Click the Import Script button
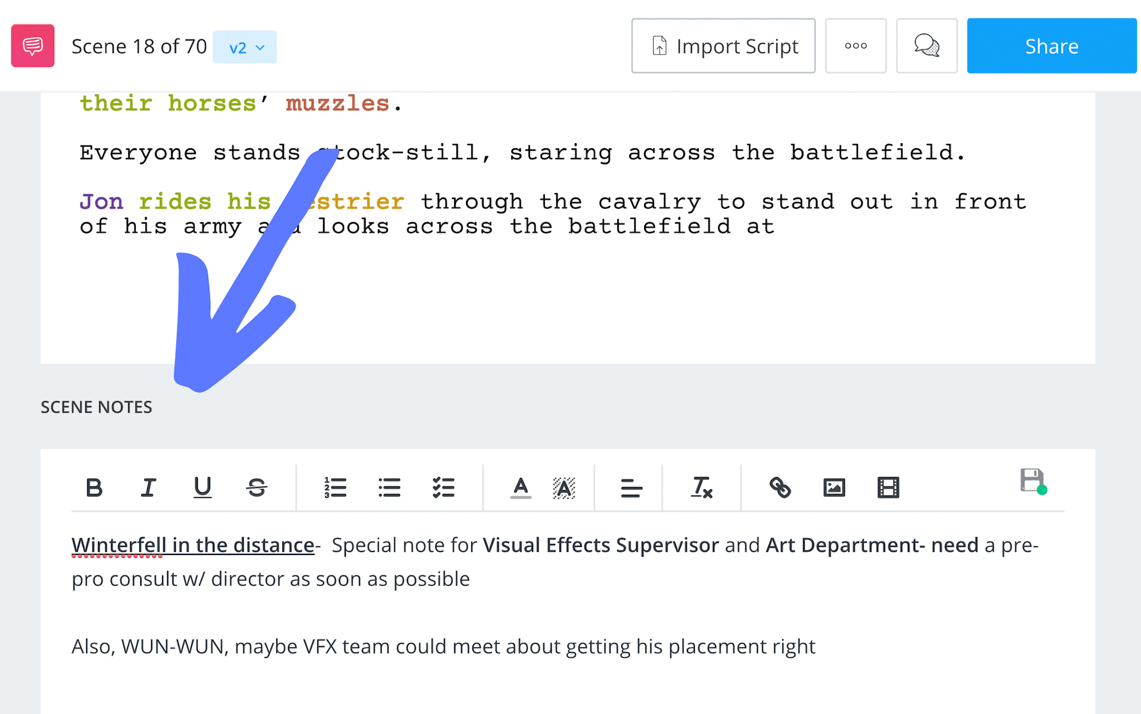 click(723, 46)
